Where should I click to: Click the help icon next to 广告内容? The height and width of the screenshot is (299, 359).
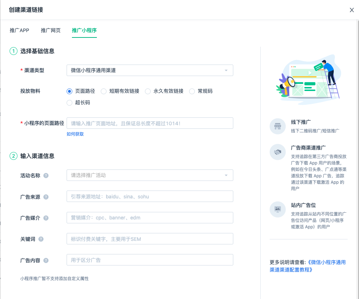[46, 260]
